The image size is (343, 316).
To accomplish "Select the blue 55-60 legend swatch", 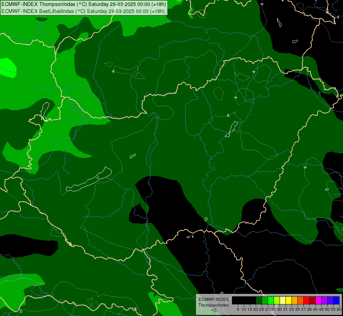I will (x=336, y=300).
